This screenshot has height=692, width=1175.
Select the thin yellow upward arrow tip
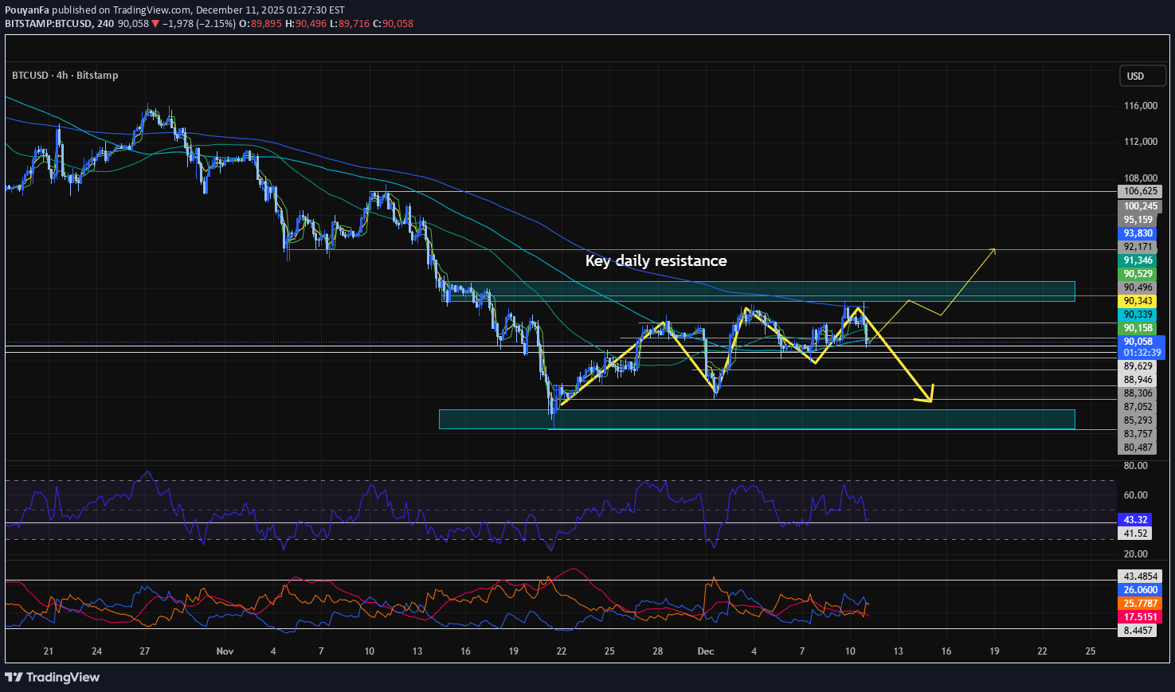click(x=993, y=251)
